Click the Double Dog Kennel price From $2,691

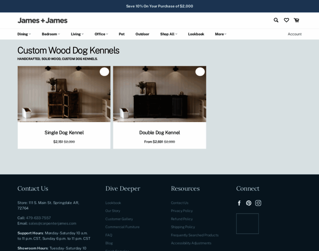pyautogui.click(x=154, y=142)
